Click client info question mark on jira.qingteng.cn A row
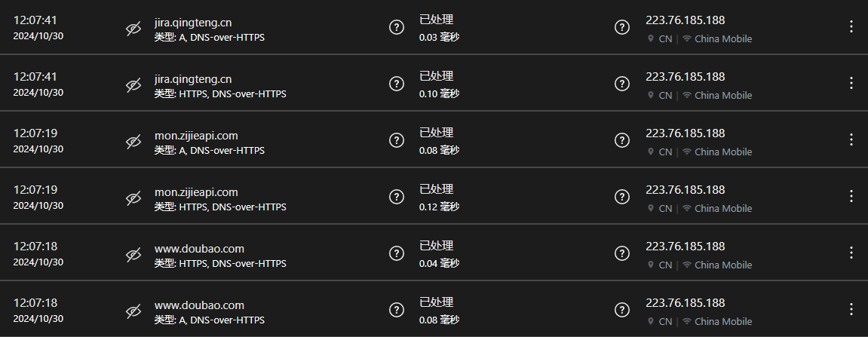Screen dimensions: 868x337 coord(621,27)
